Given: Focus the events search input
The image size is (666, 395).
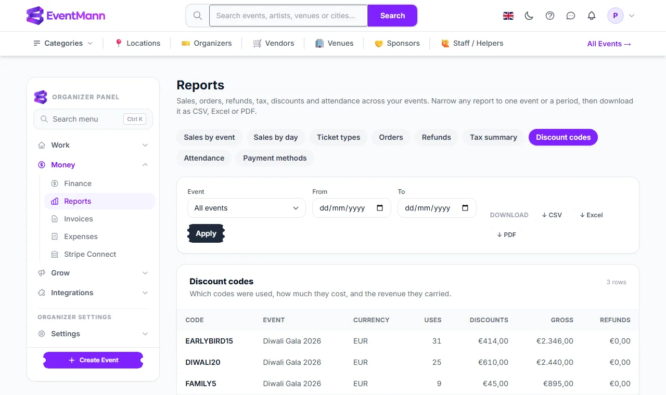Looking at the screenshot, I should (x=289, y=16).
